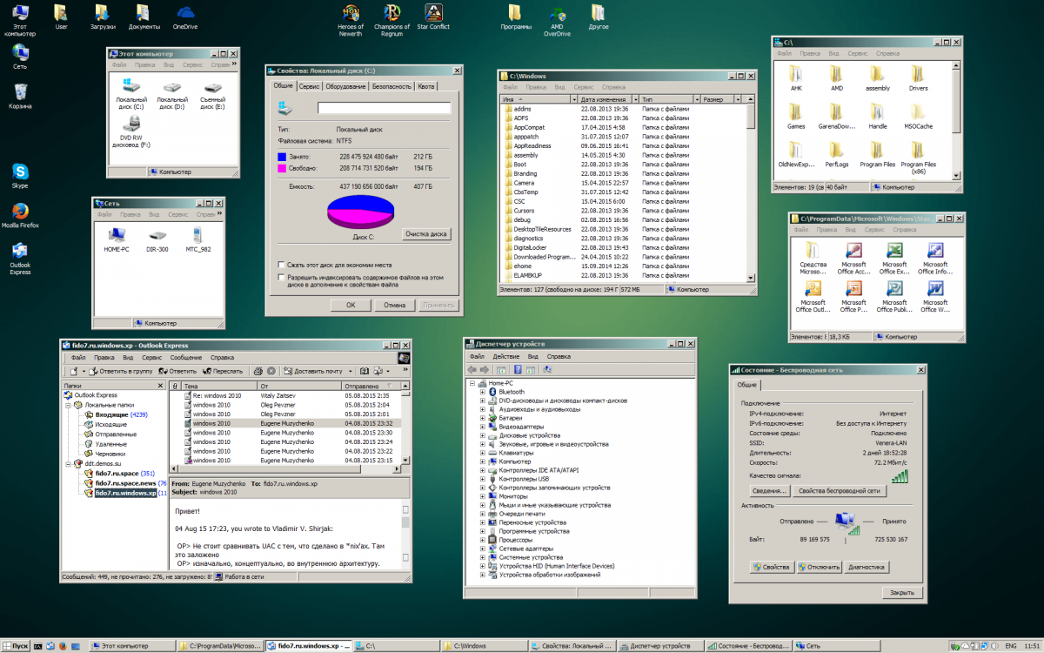Image resolution: width=1044 pixels, height=653 pixels.
Task: Enable Сжать этот диск для экономии места
Action: [x=280, y=265]
